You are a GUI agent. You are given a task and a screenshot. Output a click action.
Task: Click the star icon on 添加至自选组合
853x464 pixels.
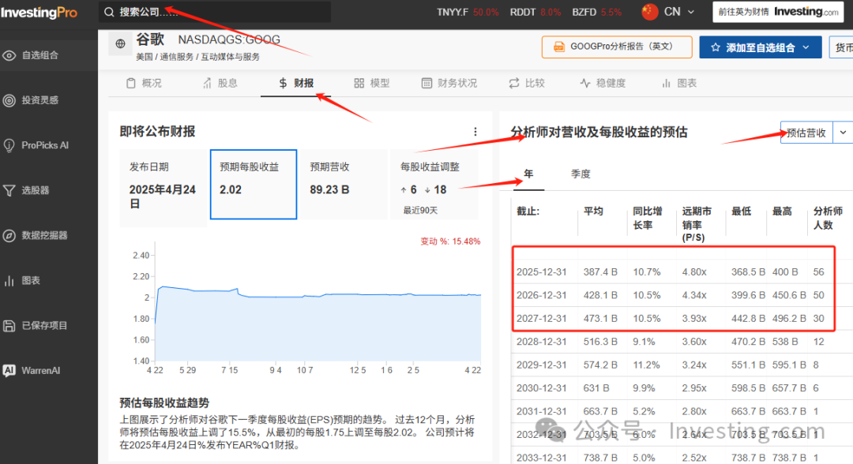pyautogui.click(x=716, y=48)
